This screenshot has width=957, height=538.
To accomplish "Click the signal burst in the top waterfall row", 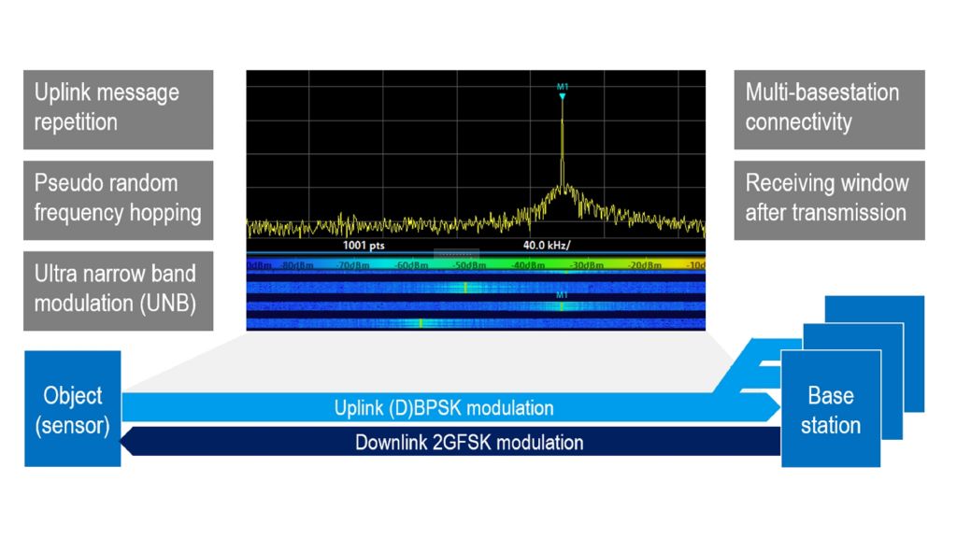I will tap(464, 286).
